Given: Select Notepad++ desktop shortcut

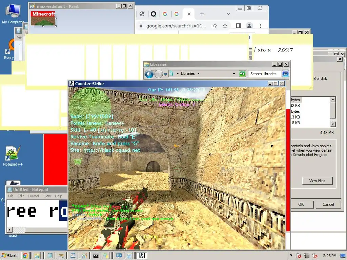Looking at the screenshot, I should tap(13, 156).
